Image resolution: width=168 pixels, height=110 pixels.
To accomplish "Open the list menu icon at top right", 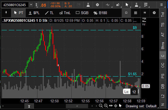I will (161, 5).
